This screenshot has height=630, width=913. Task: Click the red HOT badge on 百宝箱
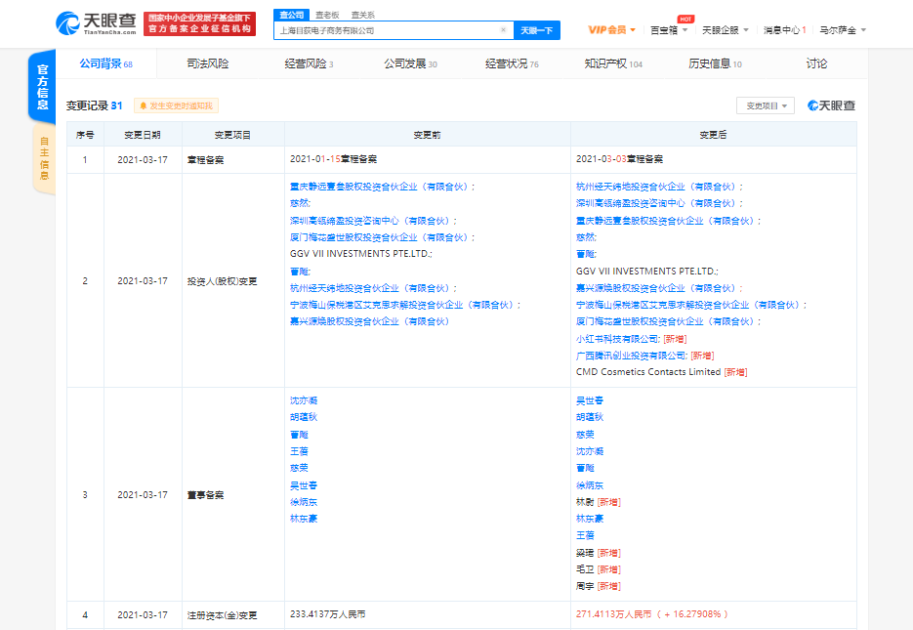[x=685, y=19]
